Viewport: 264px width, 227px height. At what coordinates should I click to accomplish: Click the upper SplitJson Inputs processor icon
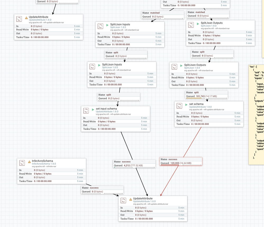(x=100, y=26)
